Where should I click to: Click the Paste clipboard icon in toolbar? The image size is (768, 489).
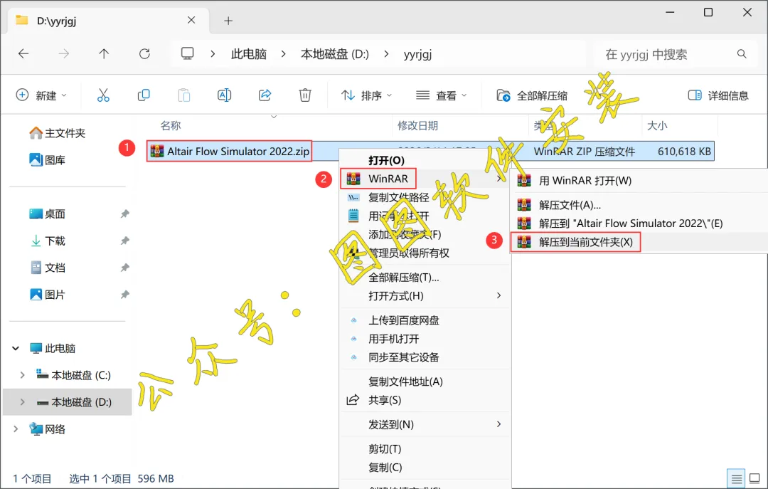[184, 95]
